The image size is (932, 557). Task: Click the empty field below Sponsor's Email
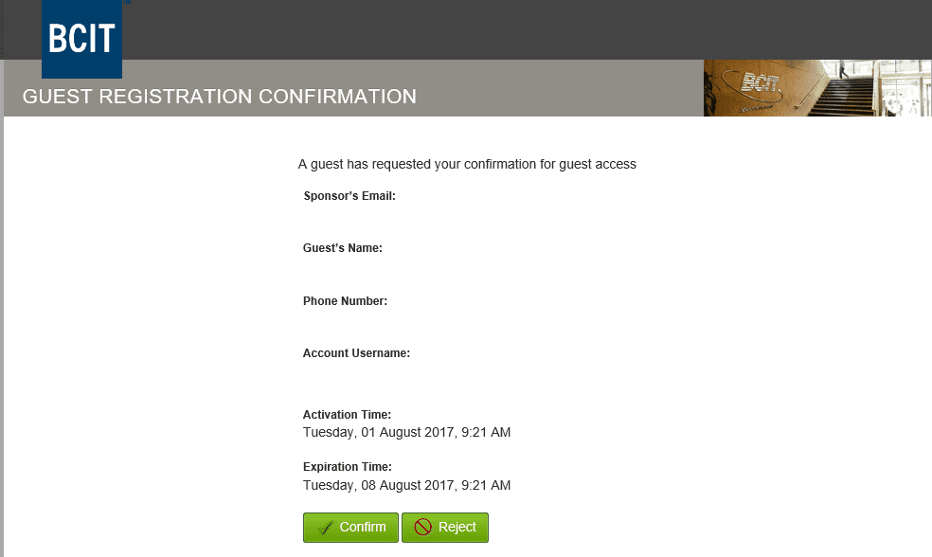coord(398,215)
